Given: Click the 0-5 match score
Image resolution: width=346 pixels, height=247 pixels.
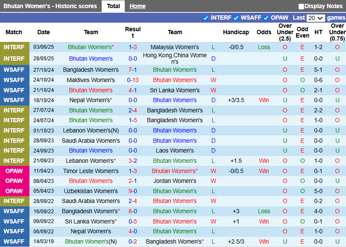Looking at the screenshot, I should click(x=132, y=221).
